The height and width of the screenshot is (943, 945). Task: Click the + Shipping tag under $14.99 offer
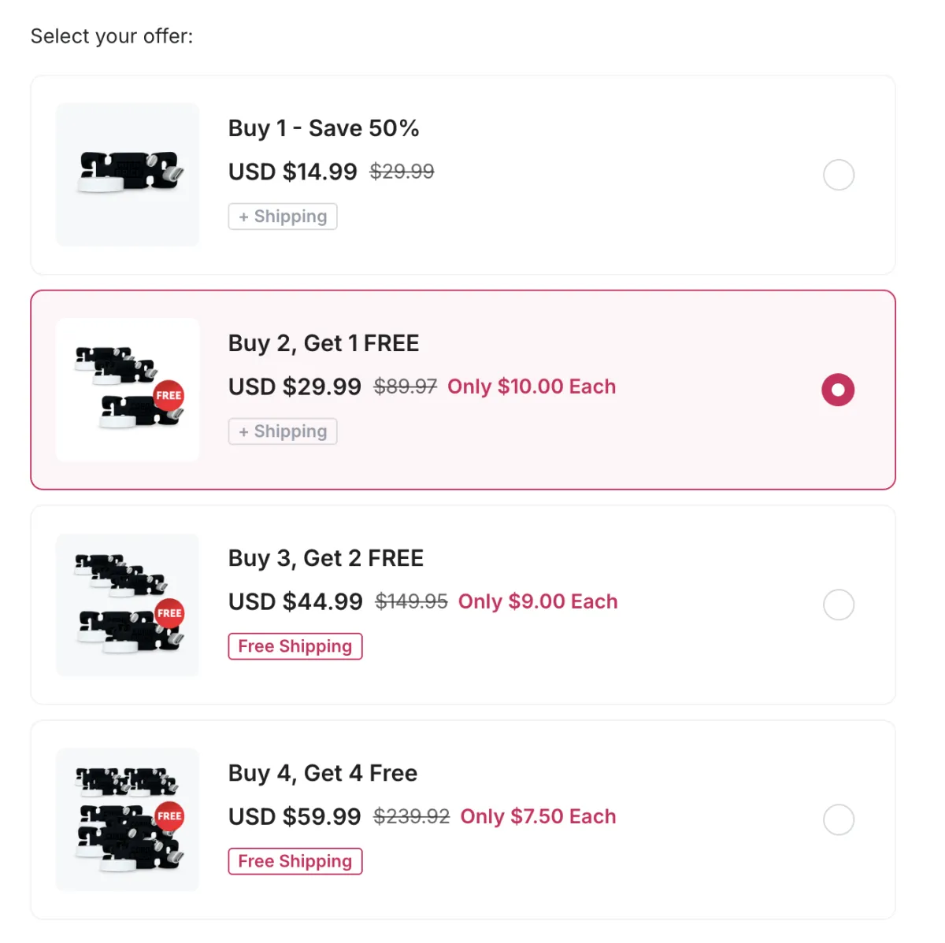click(x=283, y=216)
